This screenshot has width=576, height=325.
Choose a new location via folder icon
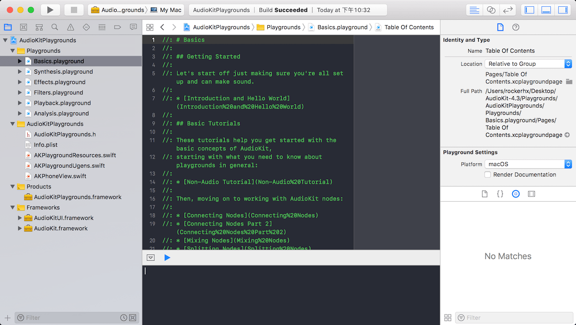click(x=569, y=82)
